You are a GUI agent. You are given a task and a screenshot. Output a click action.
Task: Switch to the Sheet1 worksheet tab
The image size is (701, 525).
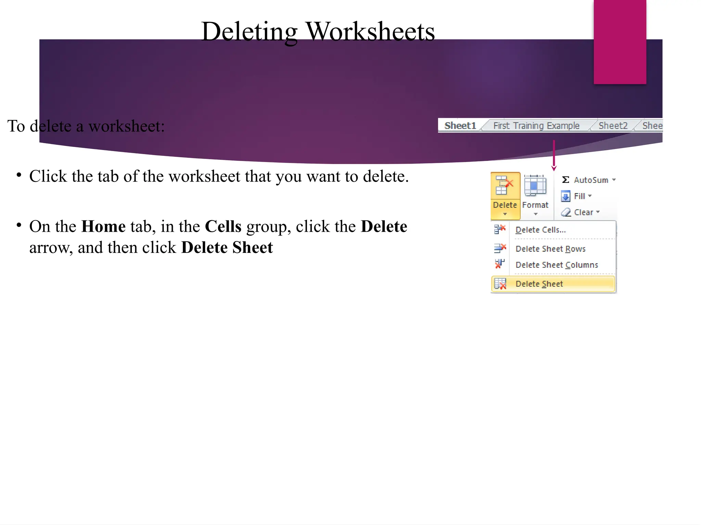460,126
